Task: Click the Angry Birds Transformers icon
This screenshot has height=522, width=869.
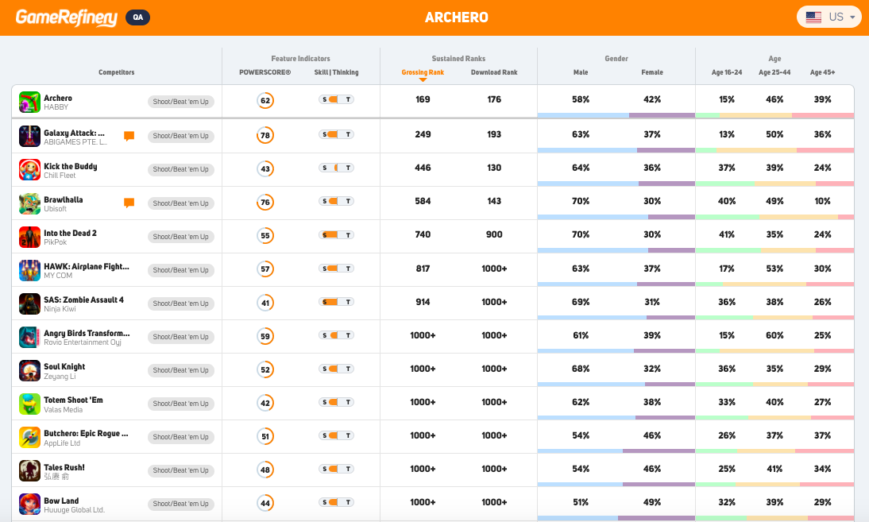Action: pos(30,337)
